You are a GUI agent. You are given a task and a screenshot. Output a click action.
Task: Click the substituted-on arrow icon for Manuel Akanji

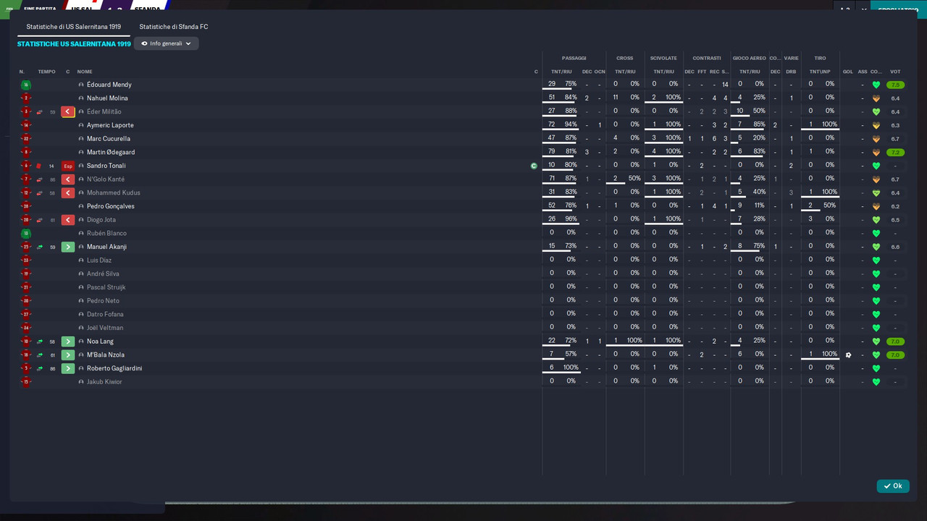tap(68, 247)
